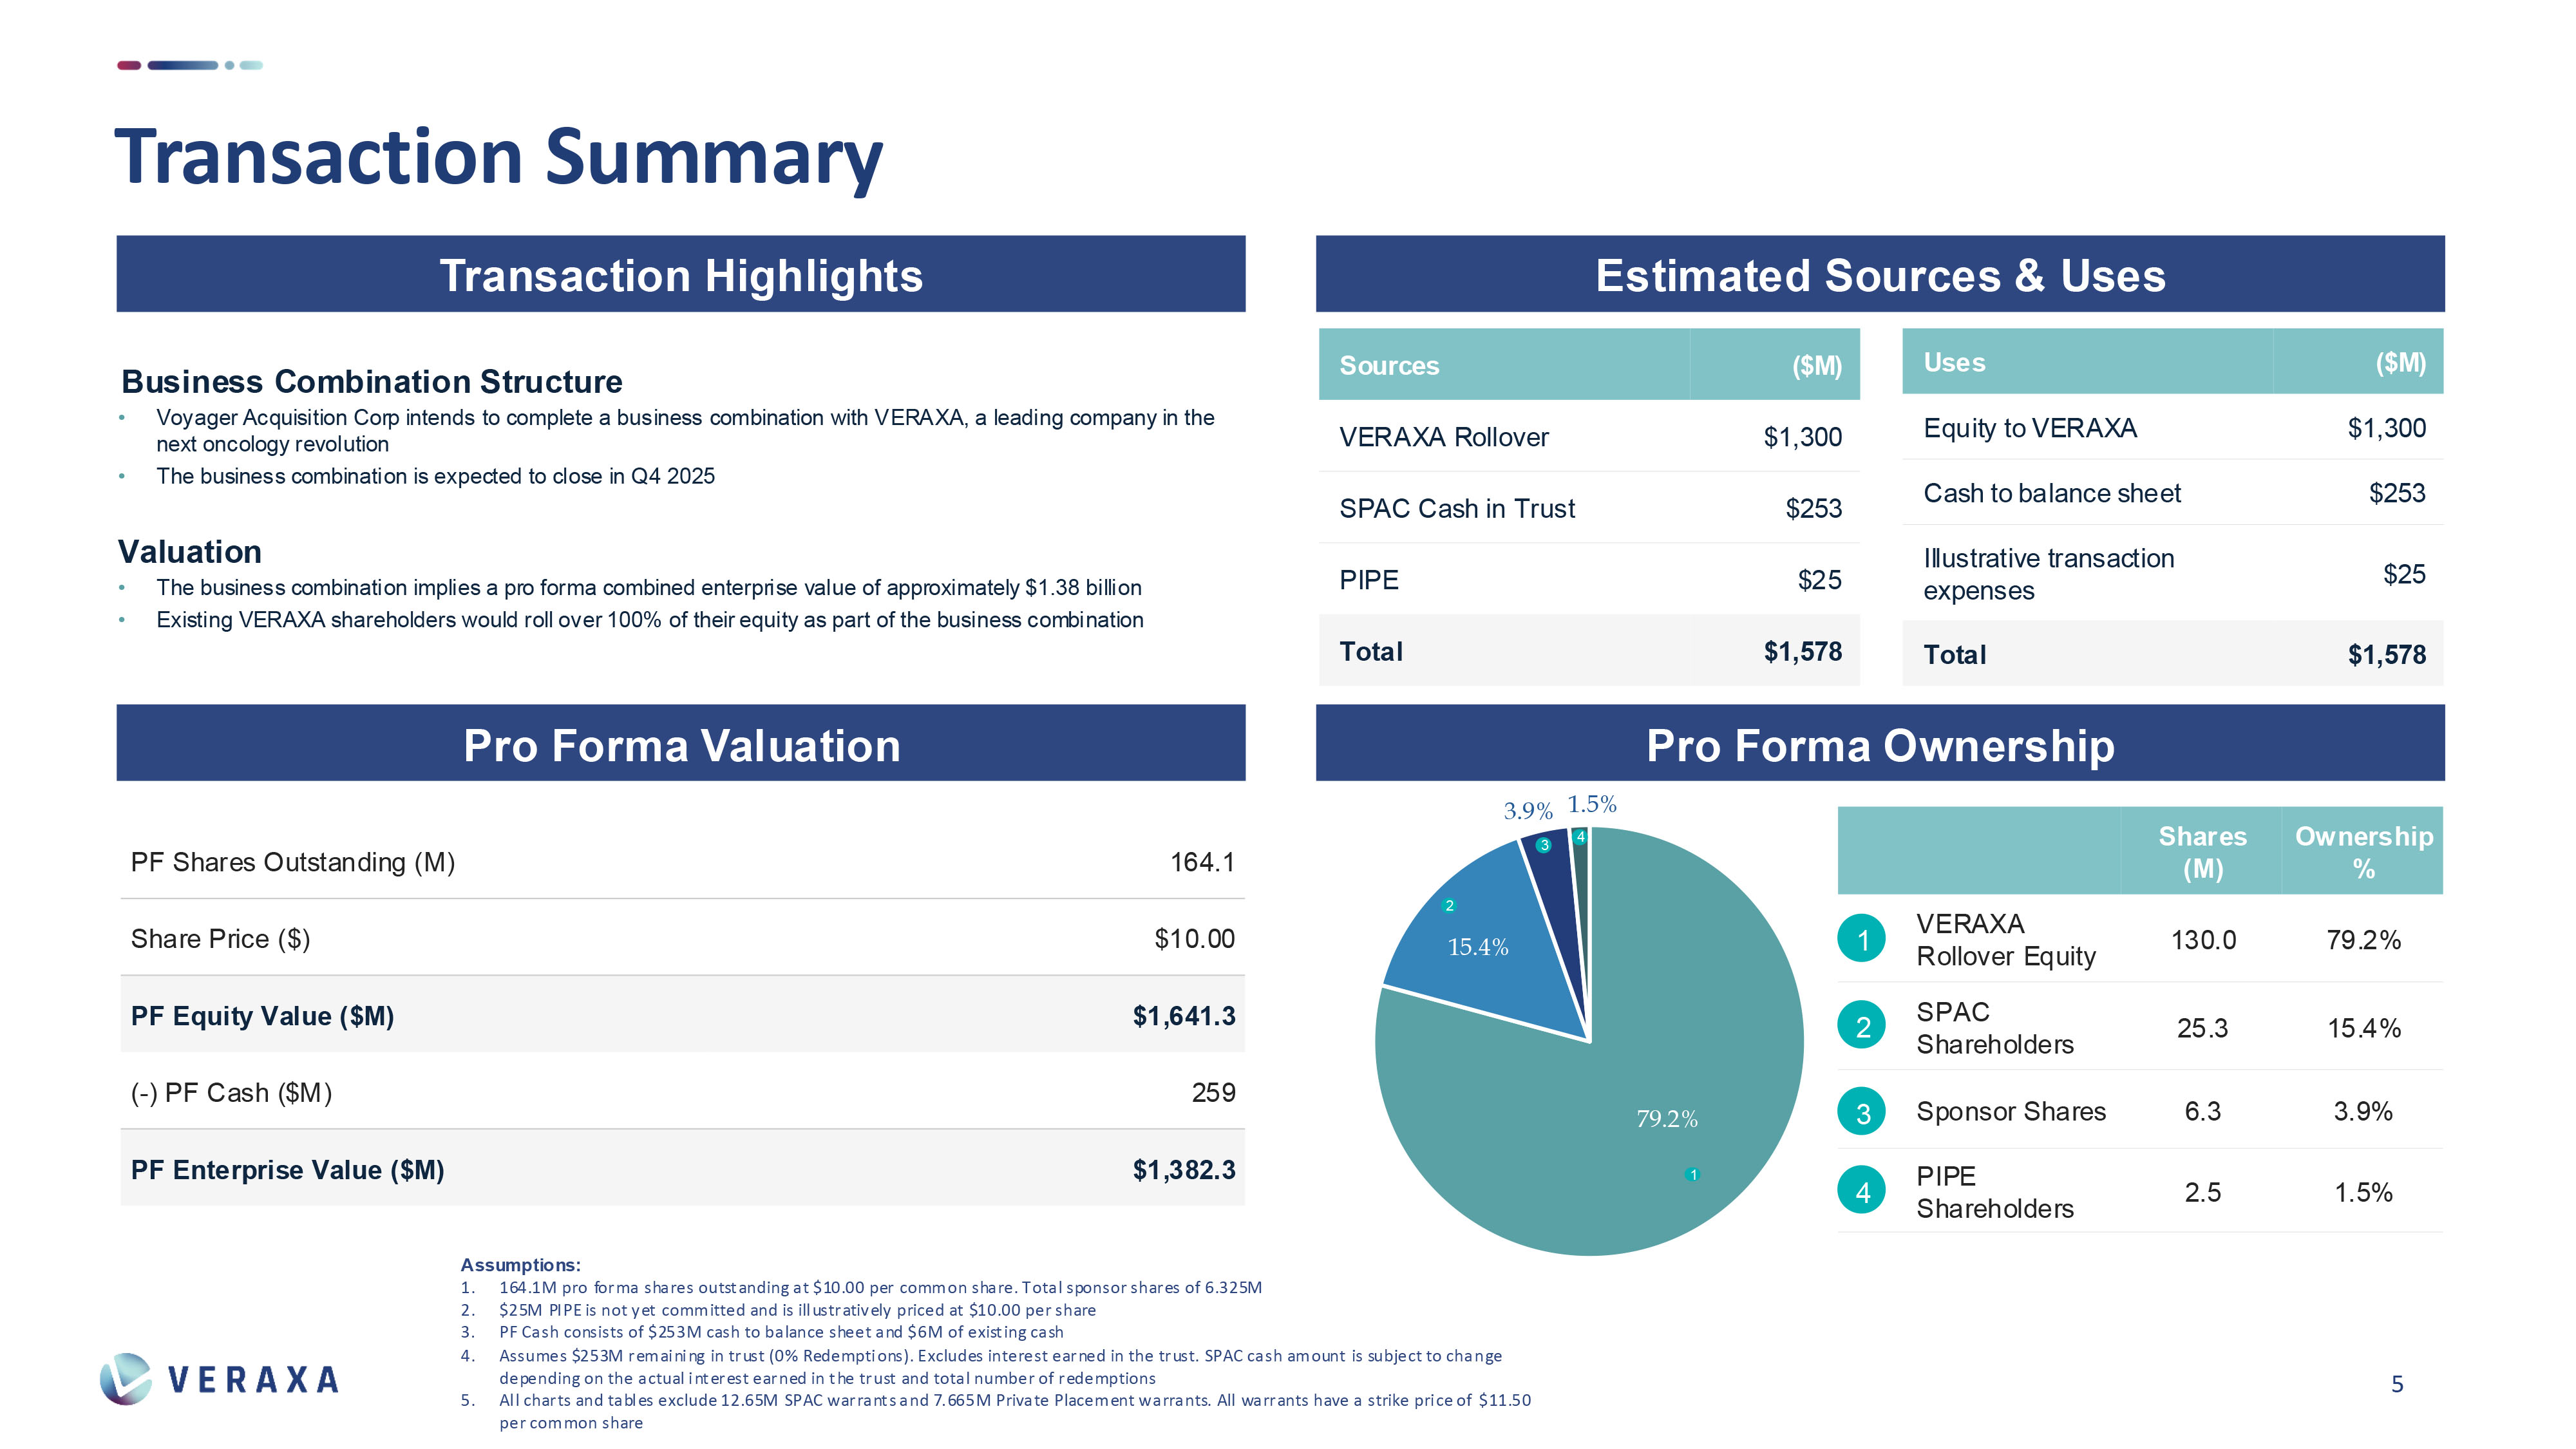Image resolution: width=2576 pixels, height=1449 pixels.
Task: Click legend circle number 1
Action: (1862, 939)
